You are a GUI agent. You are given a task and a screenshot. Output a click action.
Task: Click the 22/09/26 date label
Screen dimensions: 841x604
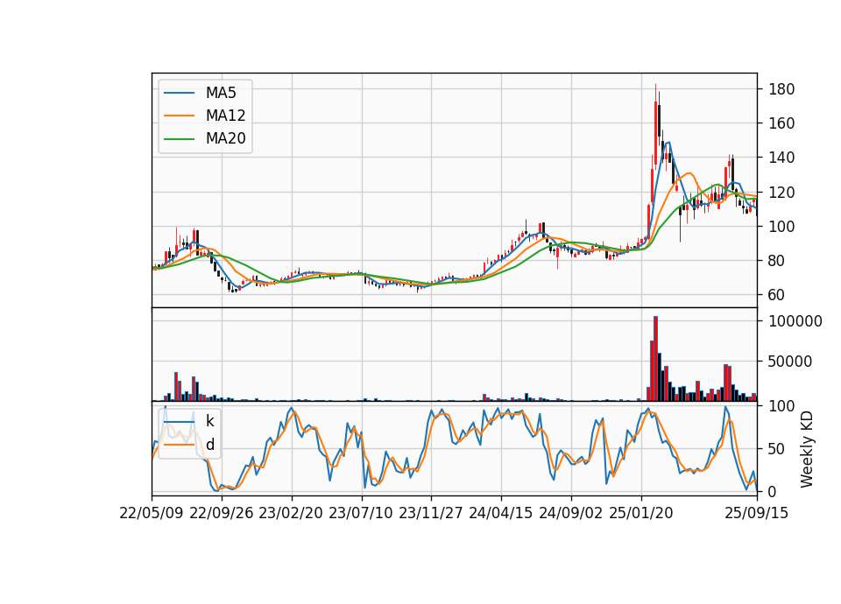coord(222,513)
